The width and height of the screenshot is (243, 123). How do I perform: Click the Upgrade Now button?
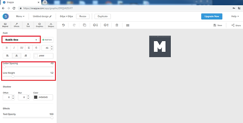212,16
